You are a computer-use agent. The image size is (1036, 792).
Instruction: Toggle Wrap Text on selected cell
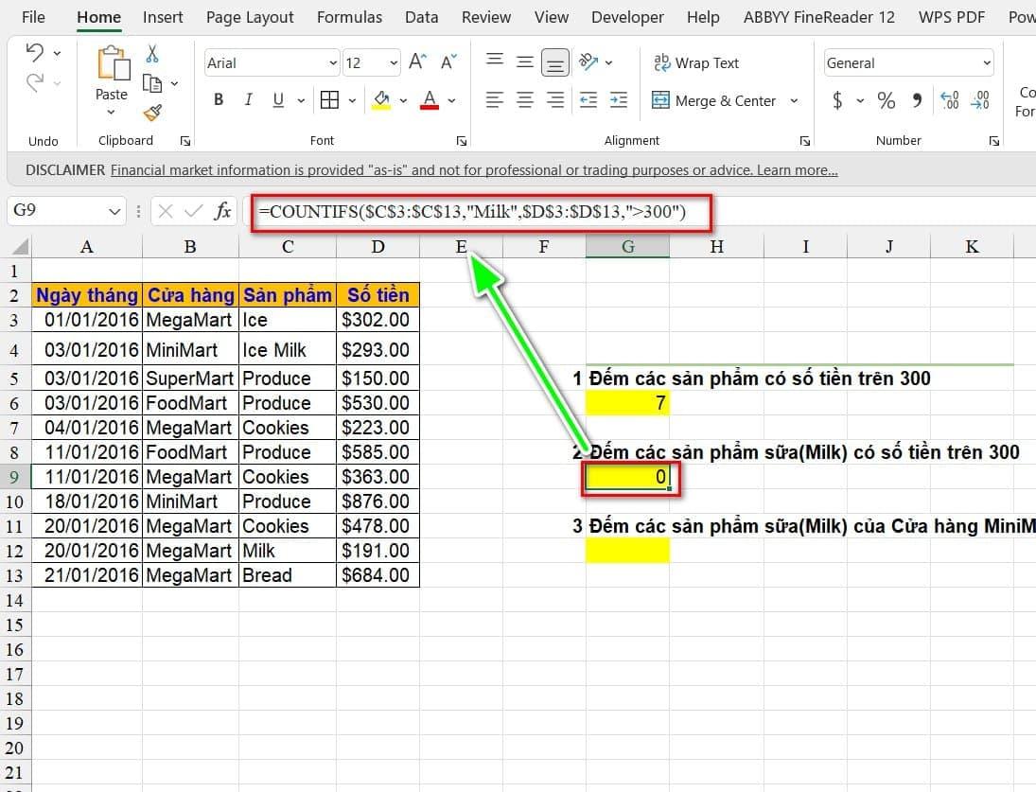click(696, 63)
